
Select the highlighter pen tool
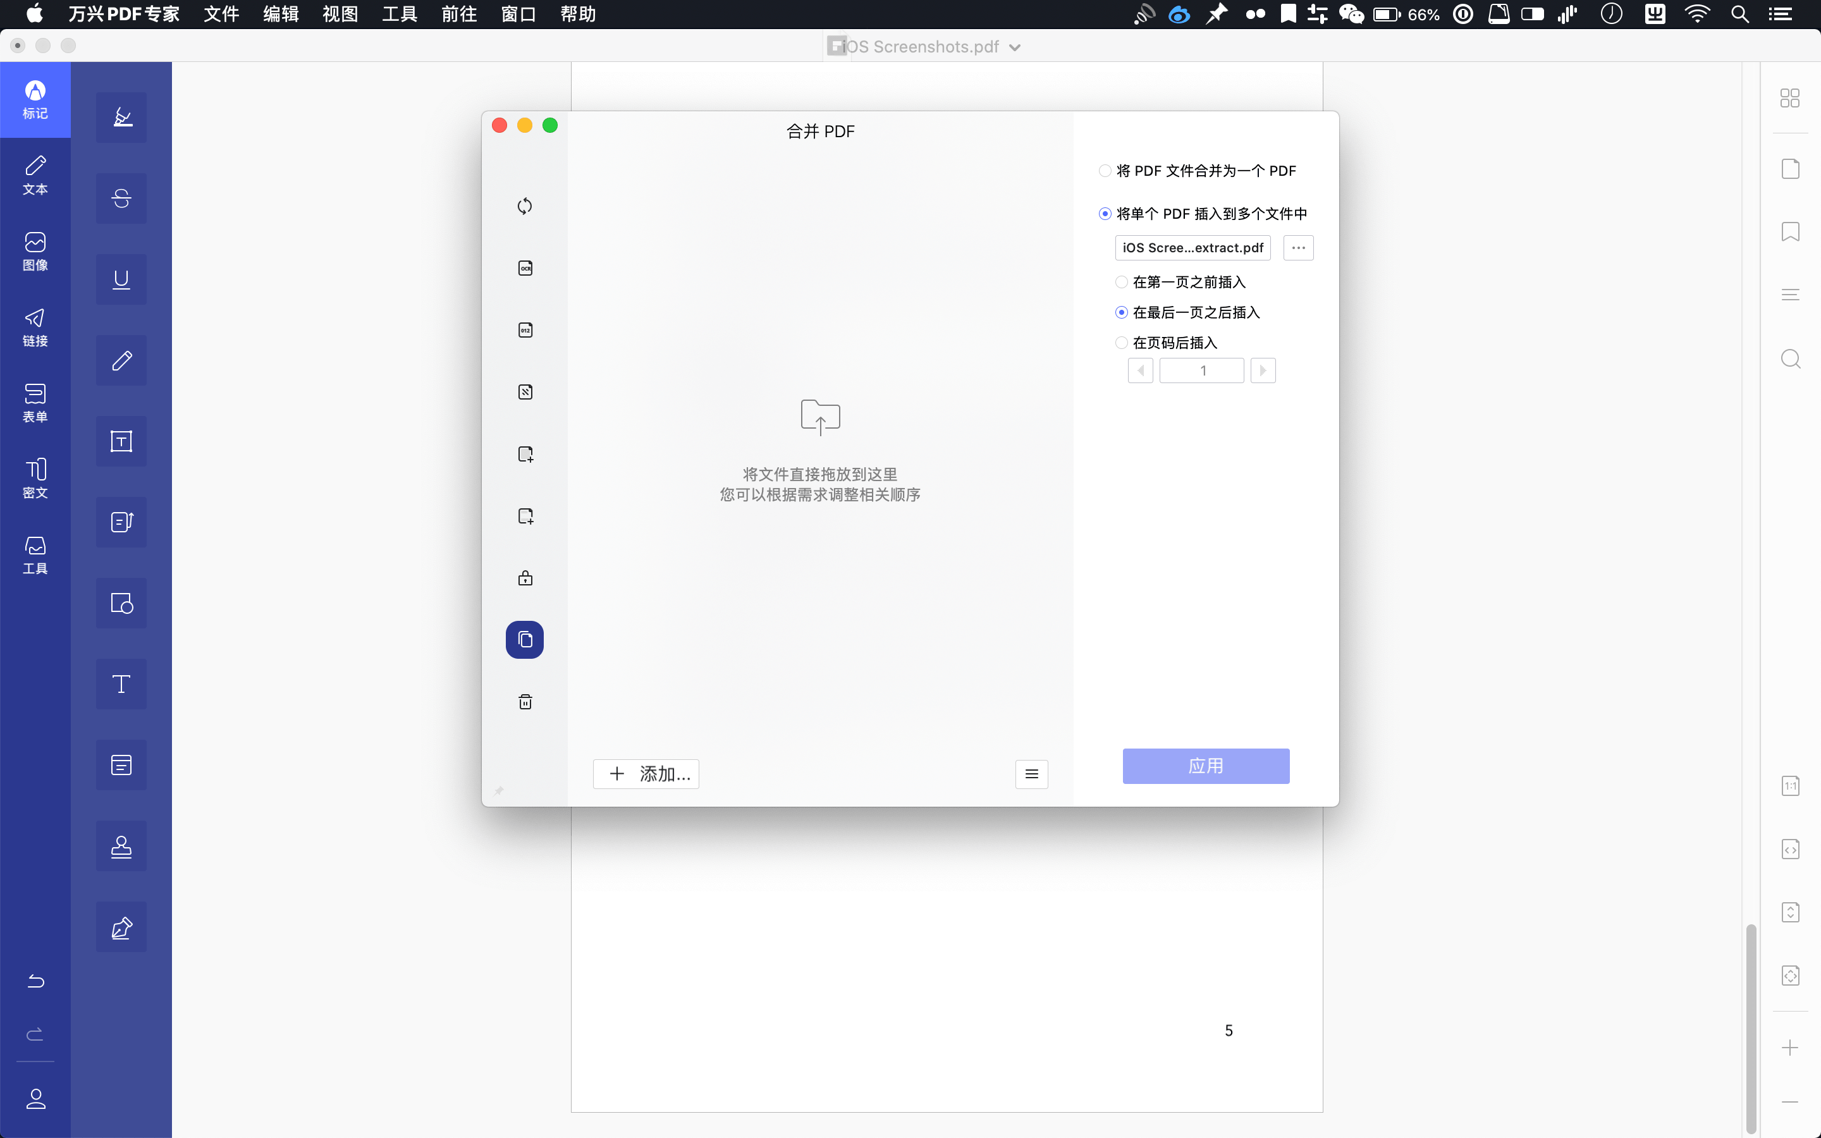point(121,118)
